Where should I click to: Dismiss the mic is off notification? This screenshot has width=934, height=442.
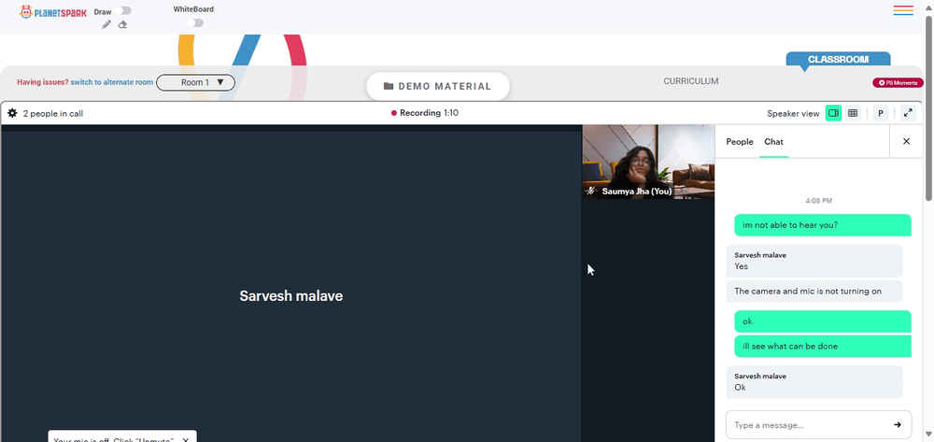click(x=186, y=439)
